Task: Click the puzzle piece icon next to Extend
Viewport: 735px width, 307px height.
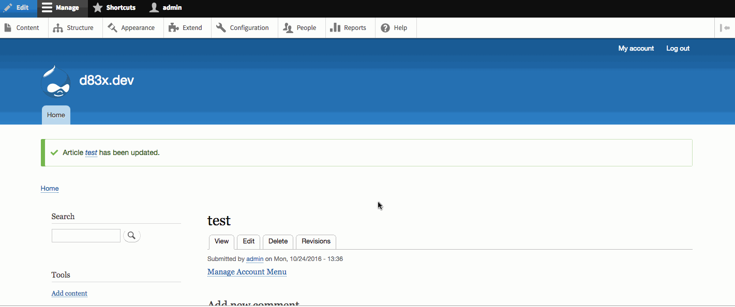Action: [174, 28]
